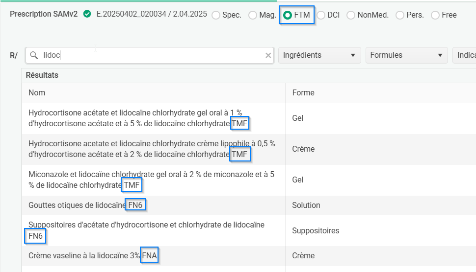The height and width of the screenshot is (272, 476).
Task: Select the Mag. radio button
Action: click(253, 15)
